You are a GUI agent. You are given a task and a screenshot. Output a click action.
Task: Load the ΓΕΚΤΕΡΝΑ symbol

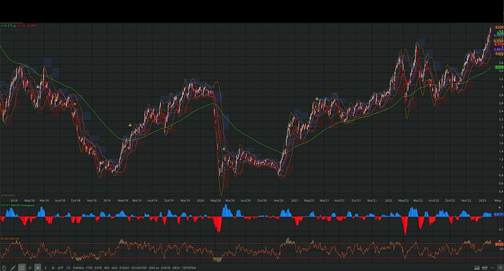point(189,268)
